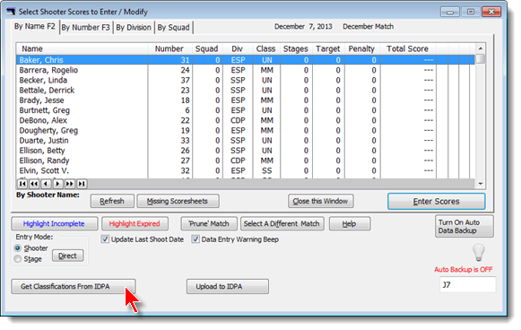
Task: Click Highlight Incomplete button
Action: tap(54, 223)
